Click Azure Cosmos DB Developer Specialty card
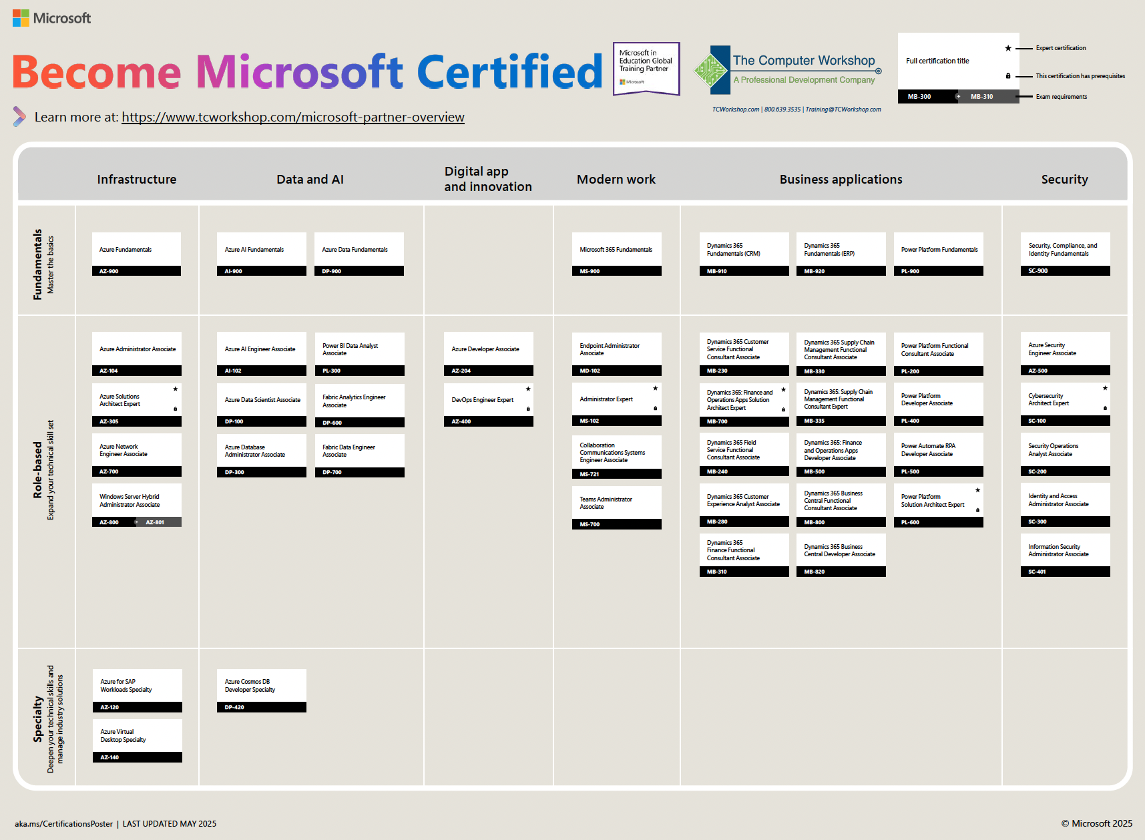The width and height of the screenshot is (1145, 840). (x=262, y=690)
